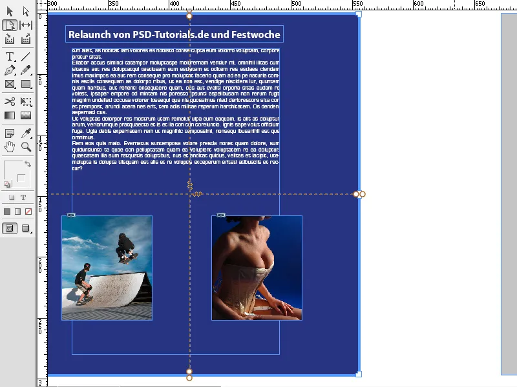Click the woman in corset image frame

257,268
